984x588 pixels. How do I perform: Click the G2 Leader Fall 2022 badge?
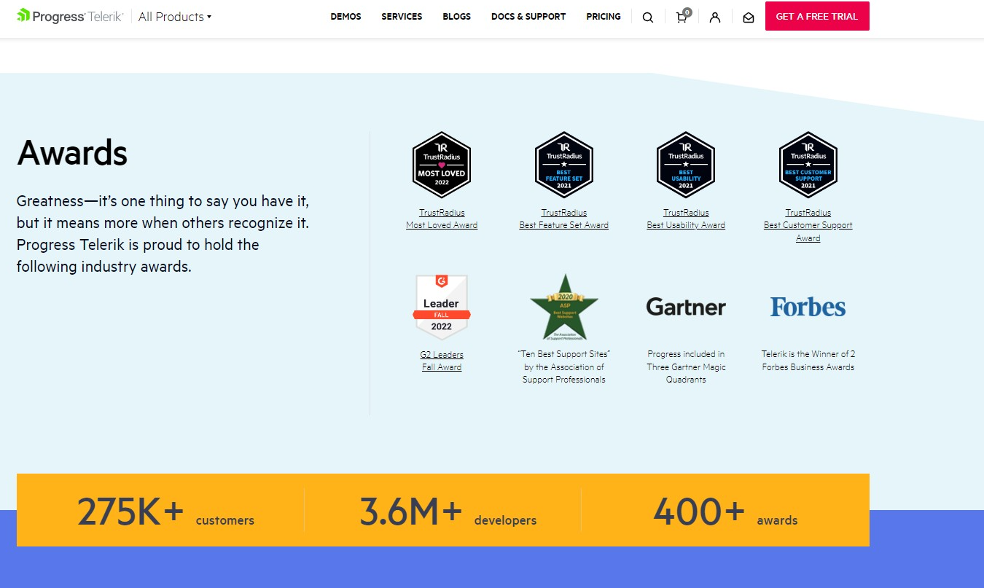442,307
